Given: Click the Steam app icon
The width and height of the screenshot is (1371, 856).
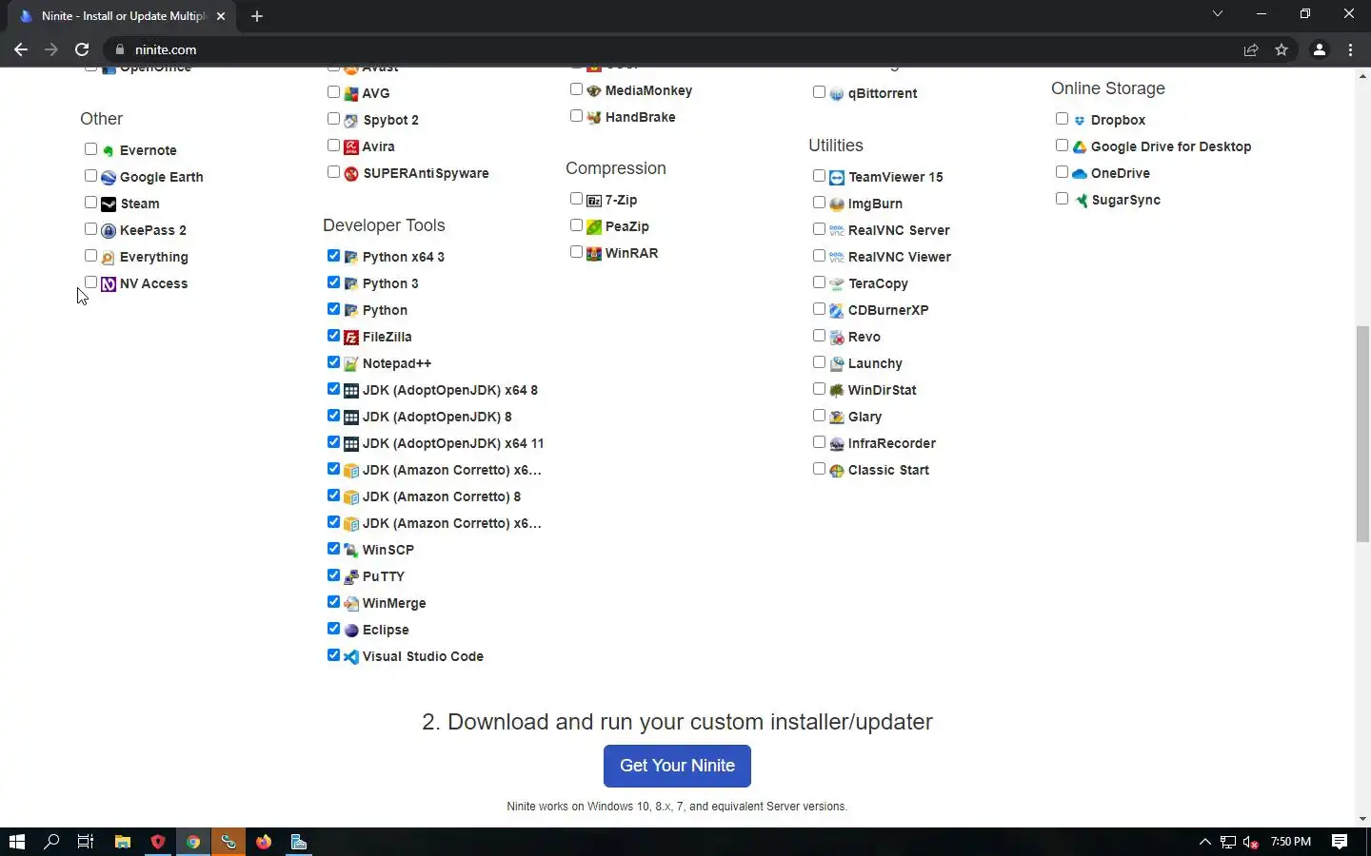Looking at the screenshot, I should pos(109,204).
